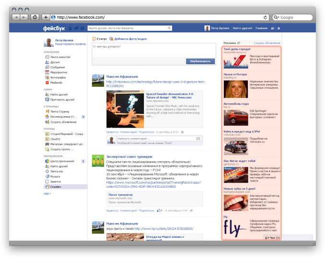Reload the page with the refresh icon
325x258 pixels.
click(x=265, y=17)
